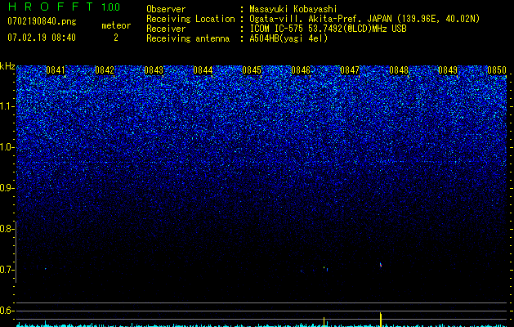Click the 0850 time marker
Image resolution: width=514 pixels, height=327 pixels.
497,70
